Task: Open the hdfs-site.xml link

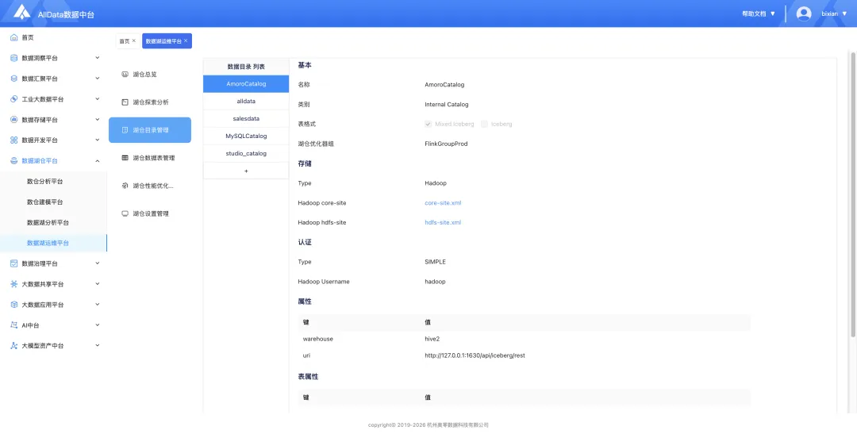Action: coord(443,222)
